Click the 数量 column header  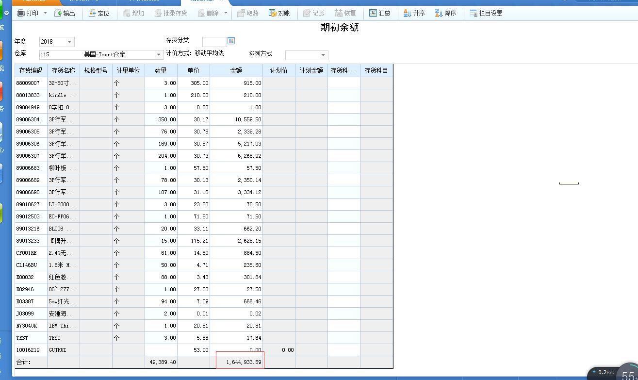pyautogui.click(x=161, y=70)
